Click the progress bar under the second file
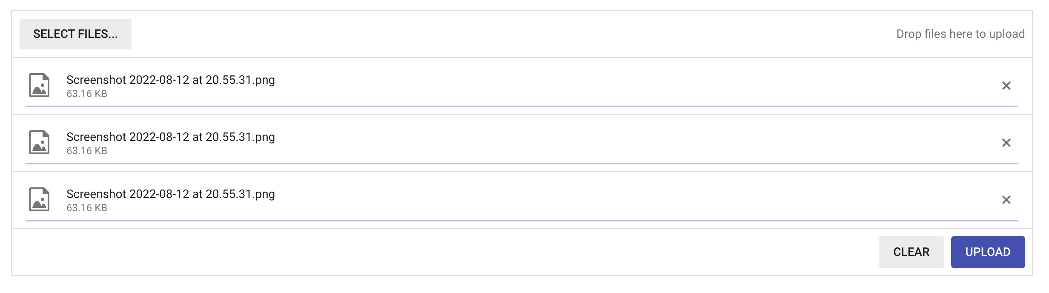1049x293 pixels. [522, 163]
